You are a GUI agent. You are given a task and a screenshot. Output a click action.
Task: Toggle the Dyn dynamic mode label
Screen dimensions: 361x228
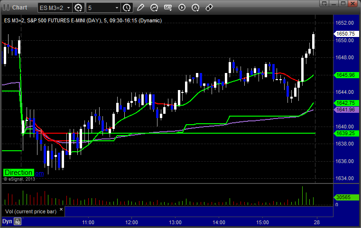tap(7, 221)
